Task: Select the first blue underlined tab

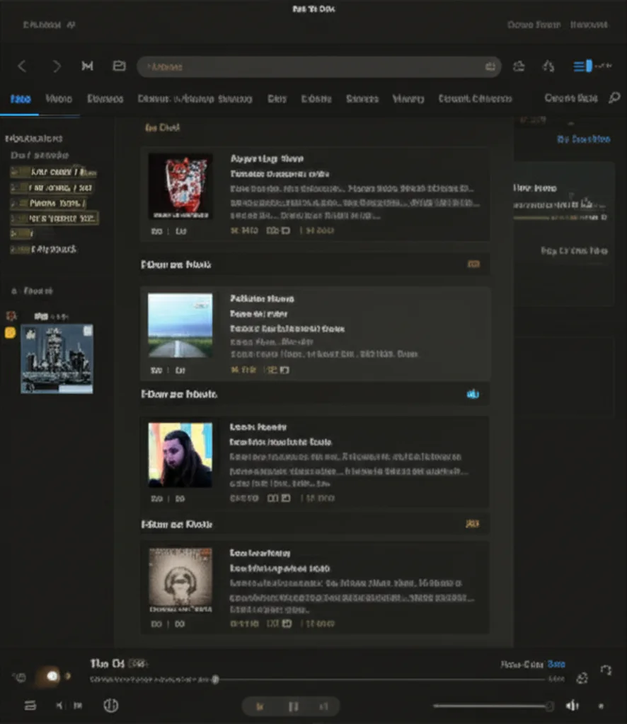Action: tap(21, 99)
